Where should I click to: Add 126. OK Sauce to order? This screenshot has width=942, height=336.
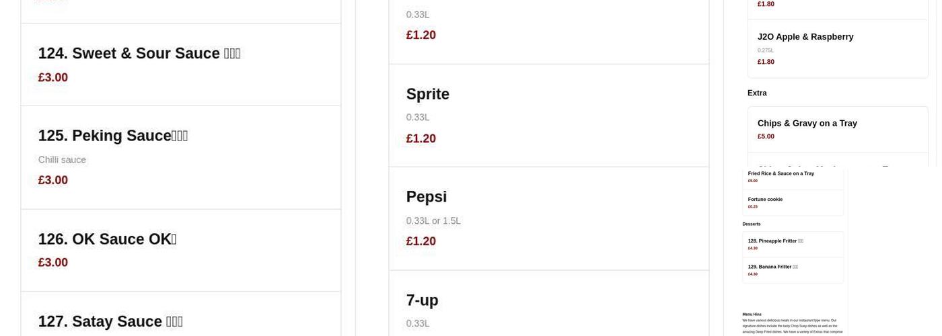[107, 239]
